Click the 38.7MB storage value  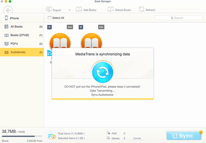pyautogui.click(x=9, y=131)
